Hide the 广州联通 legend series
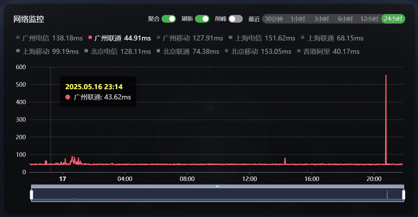Screen dimensions: 418x217 point(119,38)
